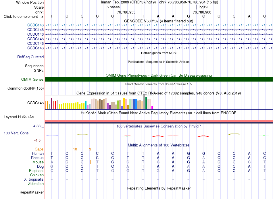
Task: Select the "Dog" alignment row label
Action: click(x=40, y=167)
